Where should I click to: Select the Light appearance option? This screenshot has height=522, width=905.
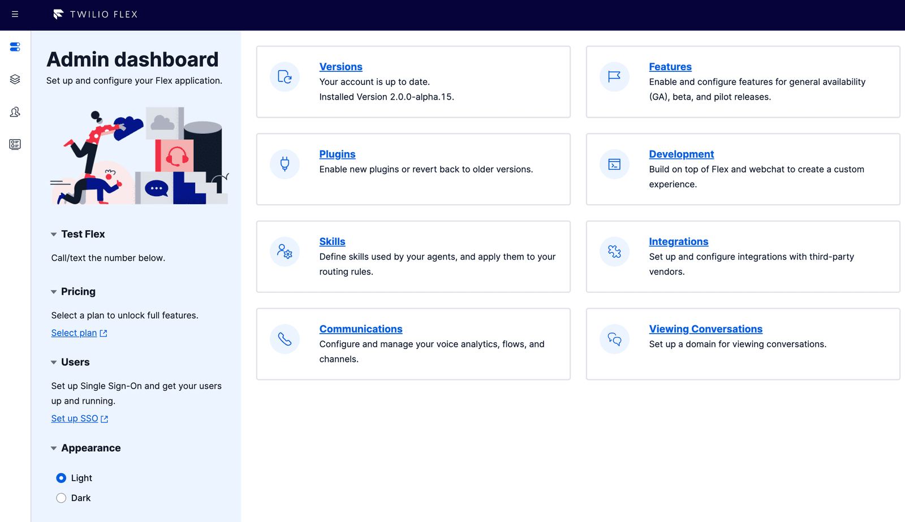[61, 477]
